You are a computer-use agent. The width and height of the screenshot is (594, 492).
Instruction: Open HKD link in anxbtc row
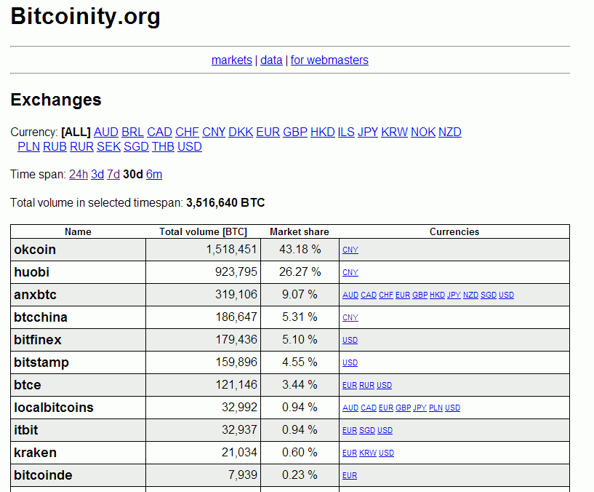tap(437, 295)
